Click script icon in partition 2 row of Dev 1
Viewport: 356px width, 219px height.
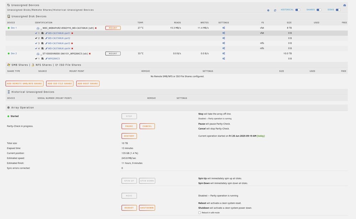click(42, 38)
